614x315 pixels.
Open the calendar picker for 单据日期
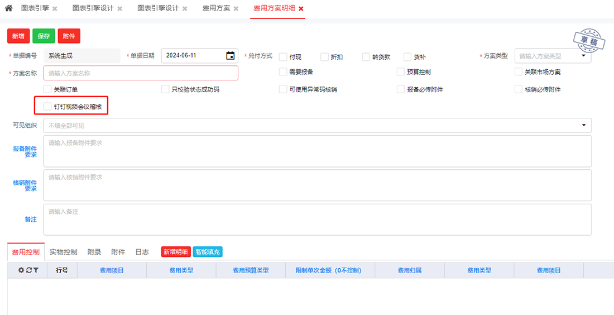(x=230, y=56)
